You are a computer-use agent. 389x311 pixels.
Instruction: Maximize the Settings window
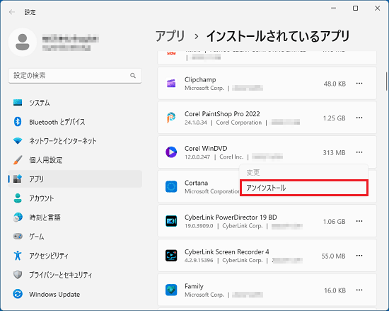(x=355, y=9)
